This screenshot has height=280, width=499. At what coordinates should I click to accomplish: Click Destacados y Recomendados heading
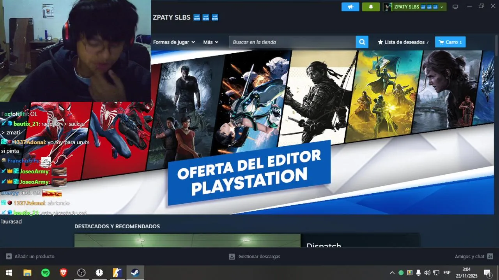tap(117, 226)
